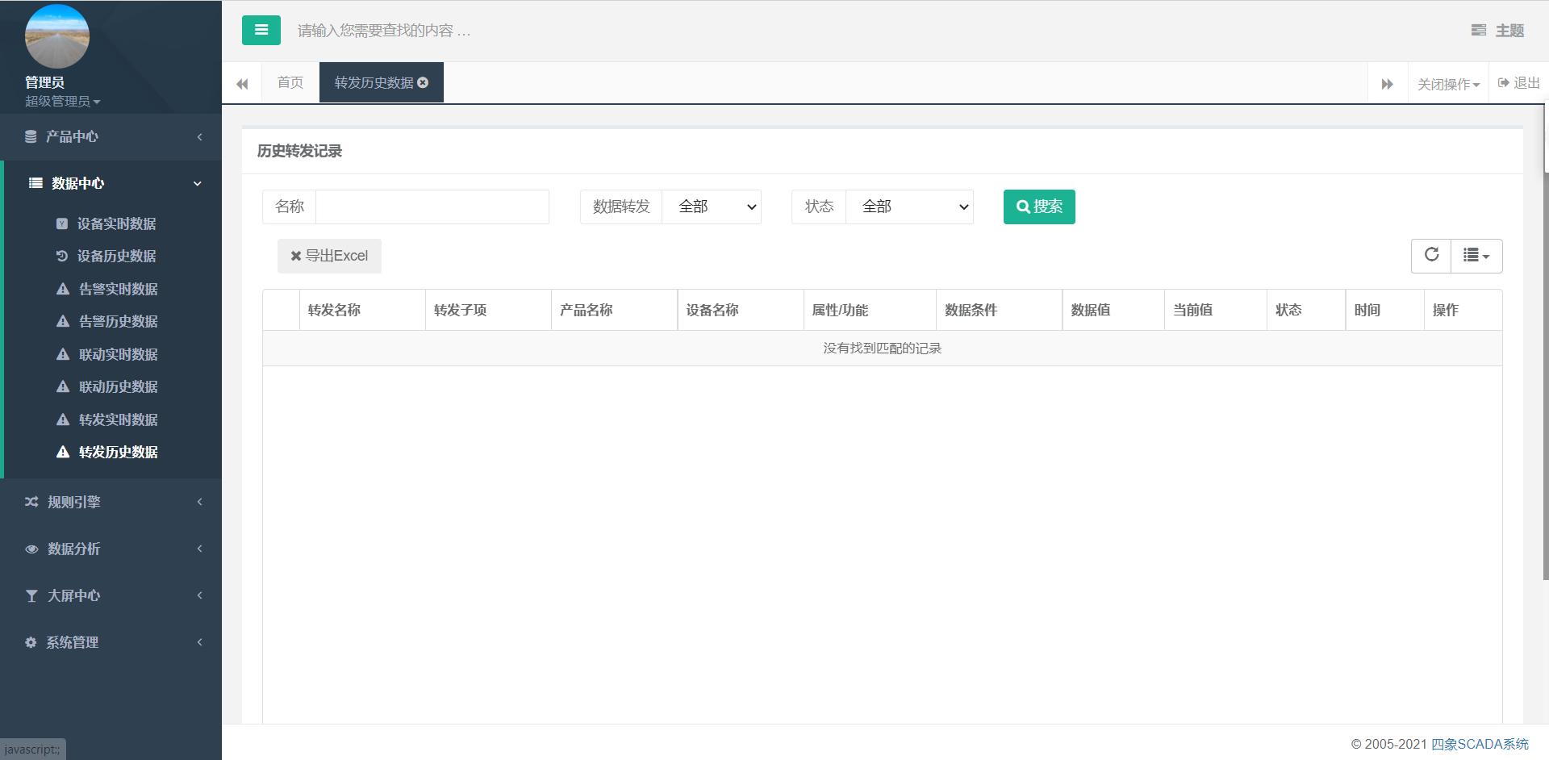Click the 搜索 search button
The width and height of the screenshot is (1549, 760).
(x=1039, y=207)
